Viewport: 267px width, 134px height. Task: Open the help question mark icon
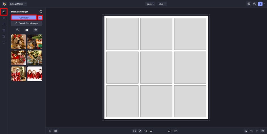tap(255, 4)
